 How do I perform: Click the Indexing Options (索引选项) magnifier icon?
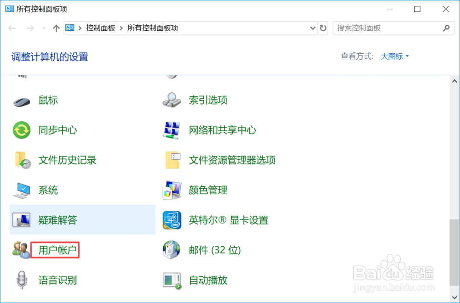pos(171,100)
